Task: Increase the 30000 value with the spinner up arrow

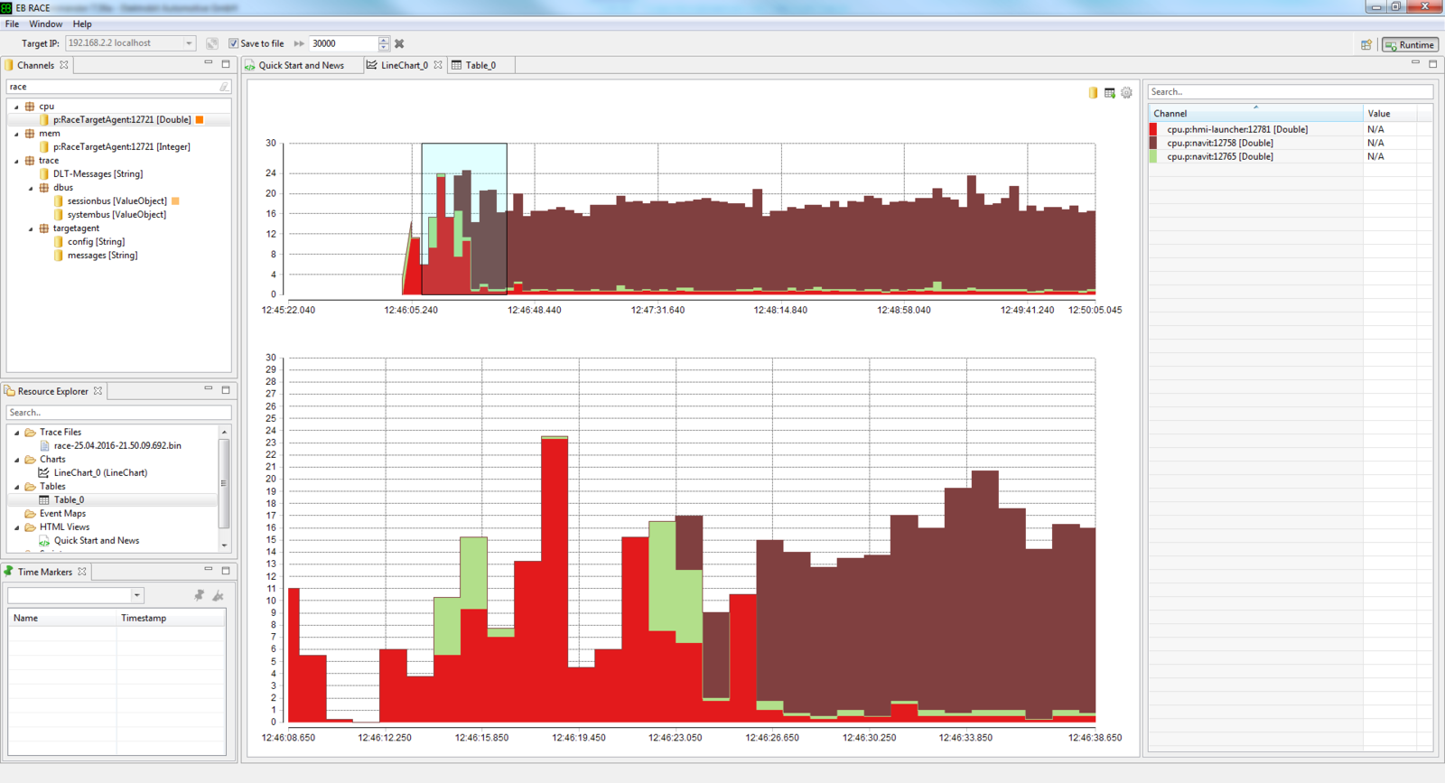Action: 384,40
